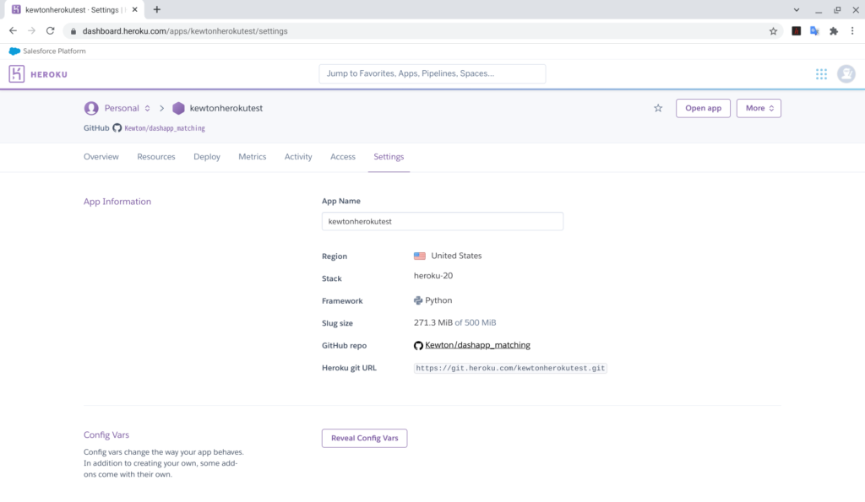Click the dark red extension icon

pos(796,31)
